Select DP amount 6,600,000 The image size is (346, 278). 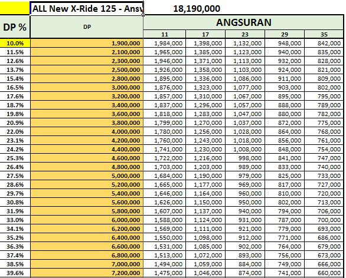pos(87,246)
